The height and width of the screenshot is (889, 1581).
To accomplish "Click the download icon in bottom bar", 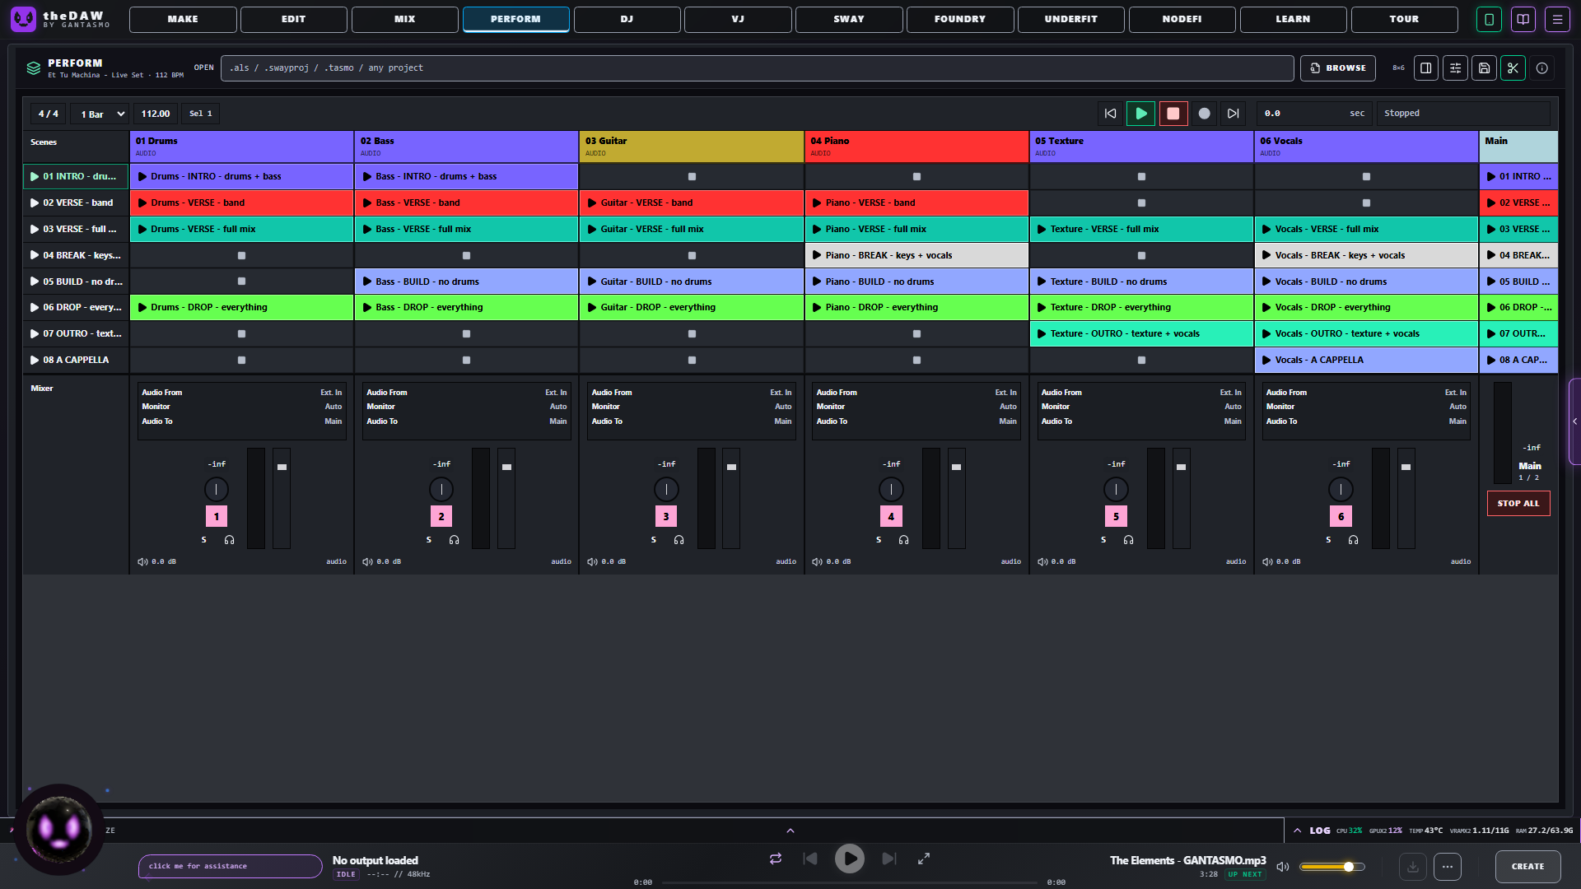I will pos(1413,866).
